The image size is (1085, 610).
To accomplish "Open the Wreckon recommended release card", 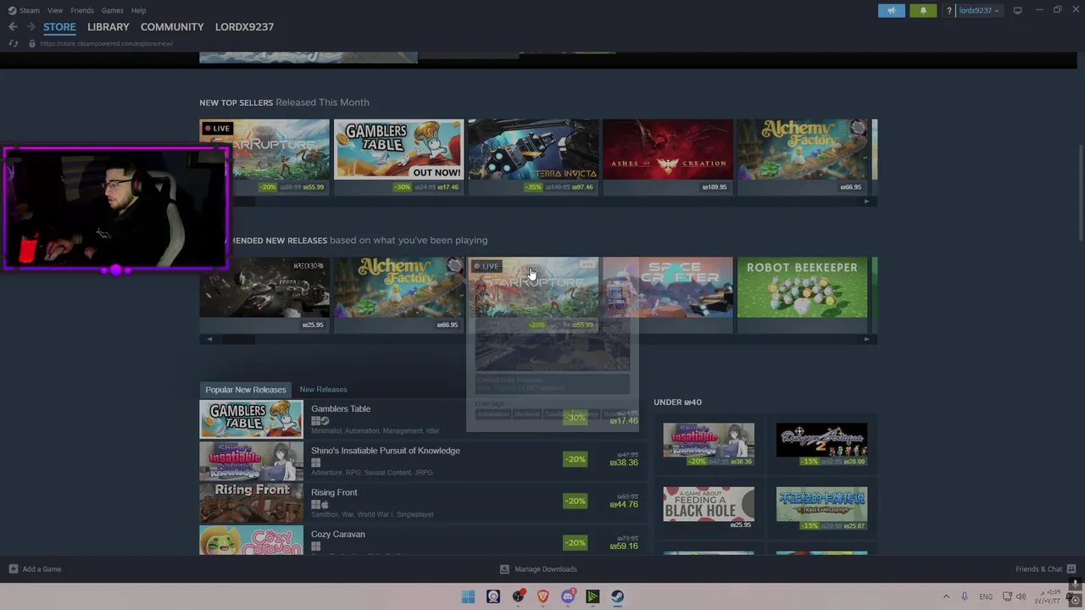I will point(264,294).
